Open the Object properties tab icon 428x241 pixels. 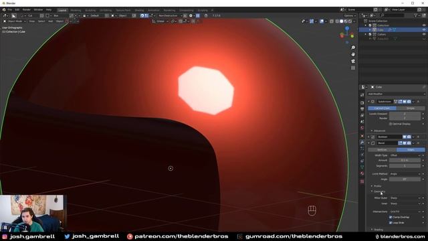pyautogui.click(x=362, y=136)
